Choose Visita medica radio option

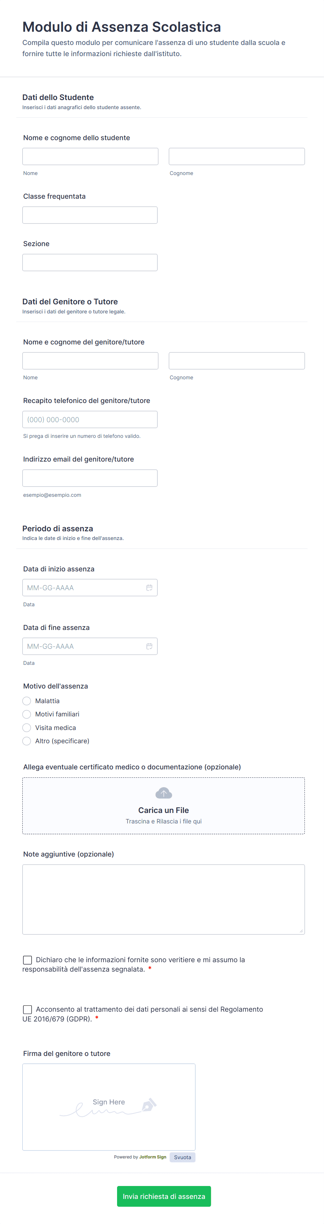click(x=27, y=728)
